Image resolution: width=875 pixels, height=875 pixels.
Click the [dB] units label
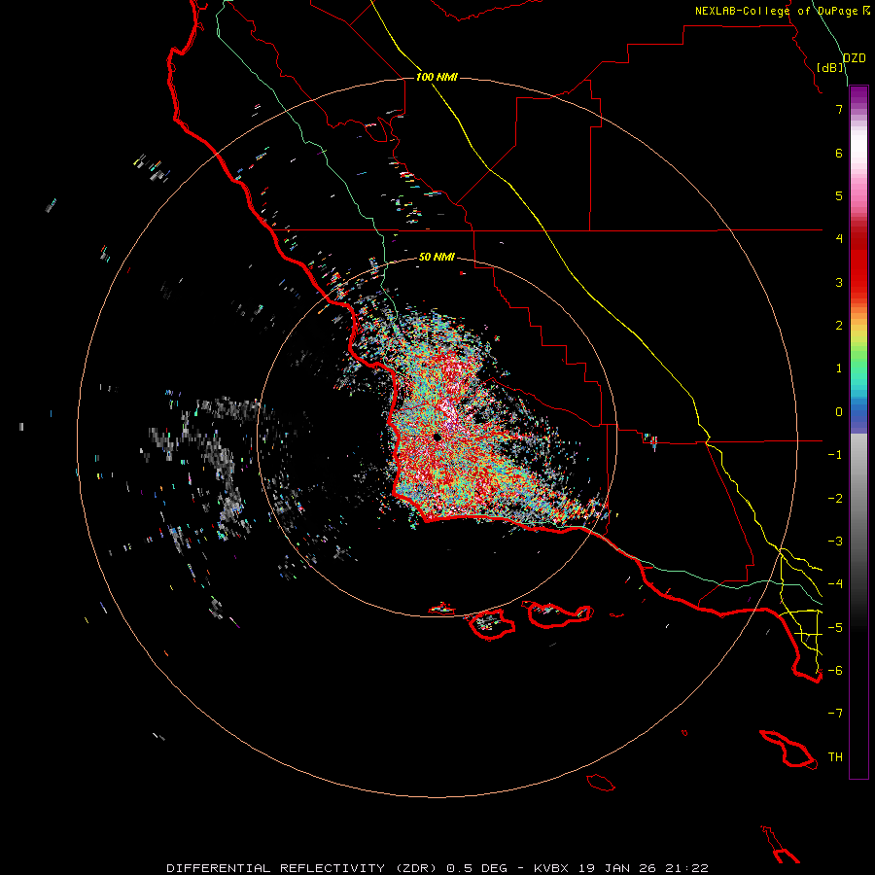[x=830, y=67]
